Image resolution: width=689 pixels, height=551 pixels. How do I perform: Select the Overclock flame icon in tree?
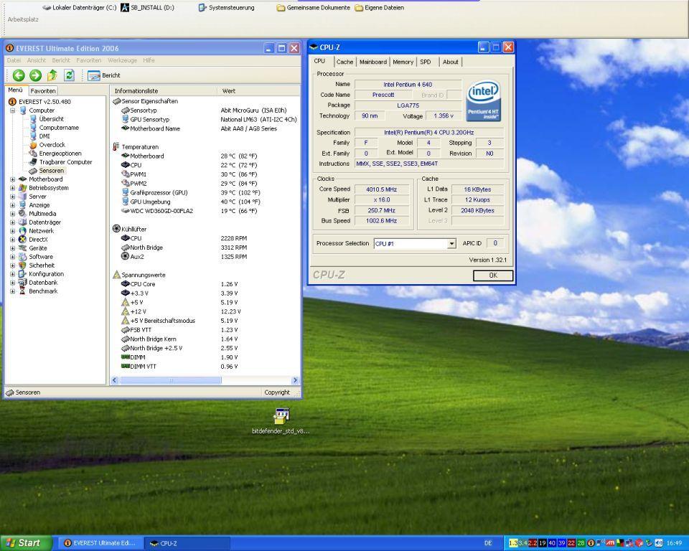(x=33, y=145)
